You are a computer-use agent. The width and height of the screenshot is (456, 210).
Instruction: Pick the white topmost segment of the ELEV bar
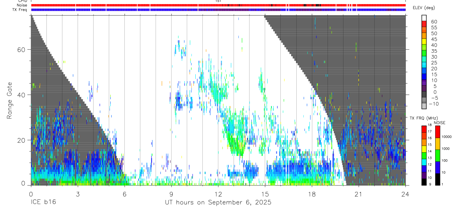click(x=424, y=18)
